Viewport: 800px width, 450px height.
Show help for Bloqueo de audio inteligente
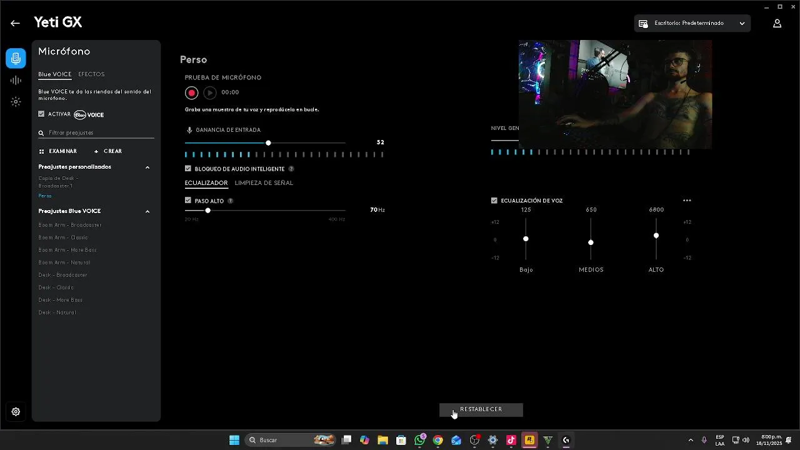[x=291, y=169]
